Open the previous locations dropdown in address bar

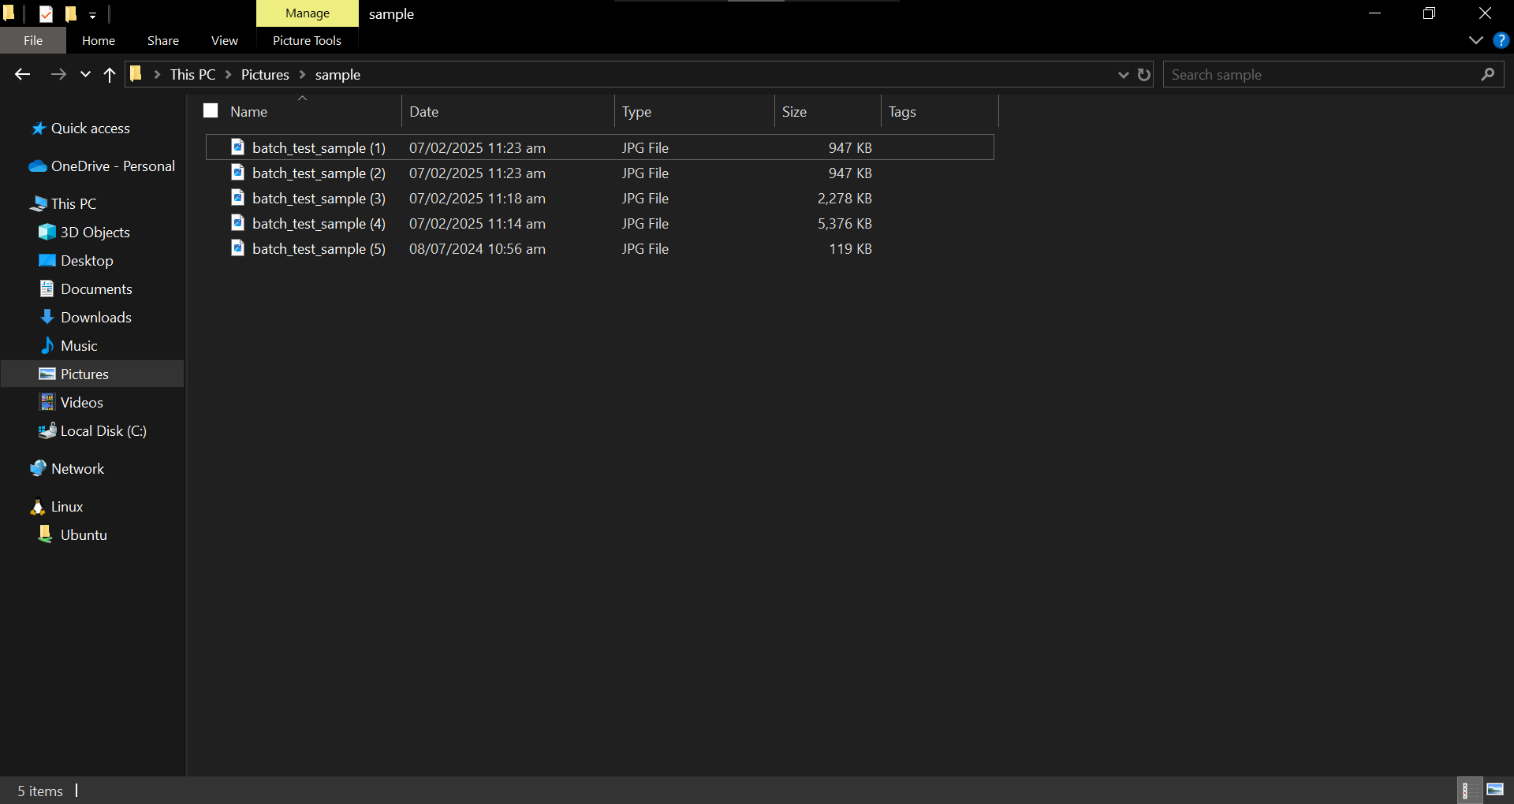click(1123, 74)
